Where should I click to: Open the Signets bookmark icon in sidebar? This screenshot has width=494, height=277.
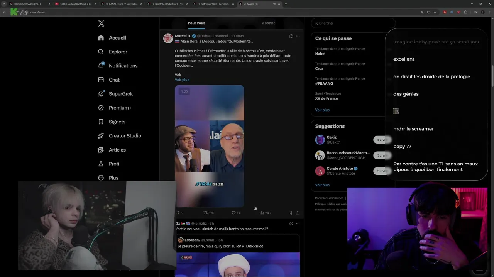click(101, 122)
